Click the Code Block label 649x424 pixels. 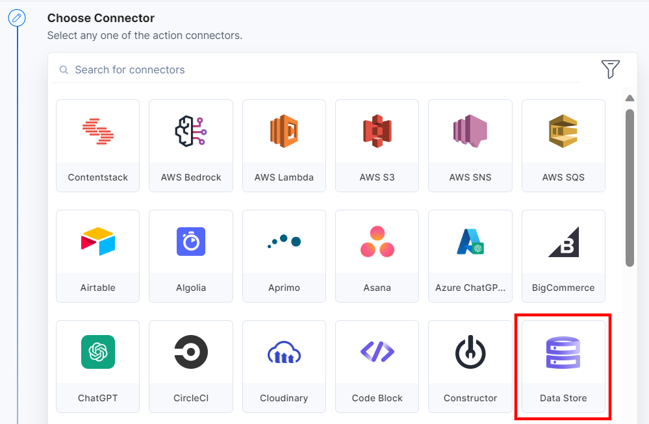(377, 399)
